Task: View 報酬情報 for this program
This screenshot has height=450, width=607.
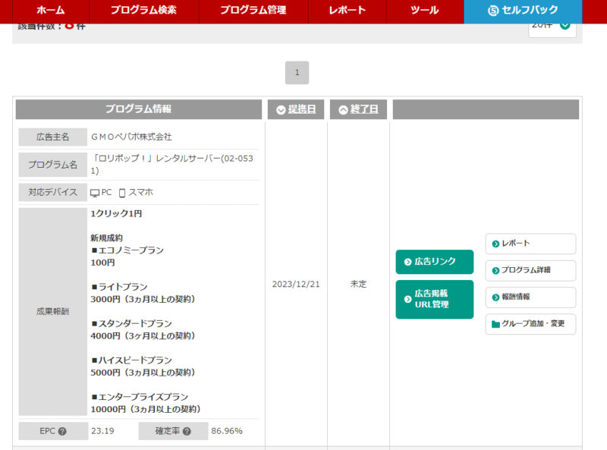Action: (x=530, y=297)
